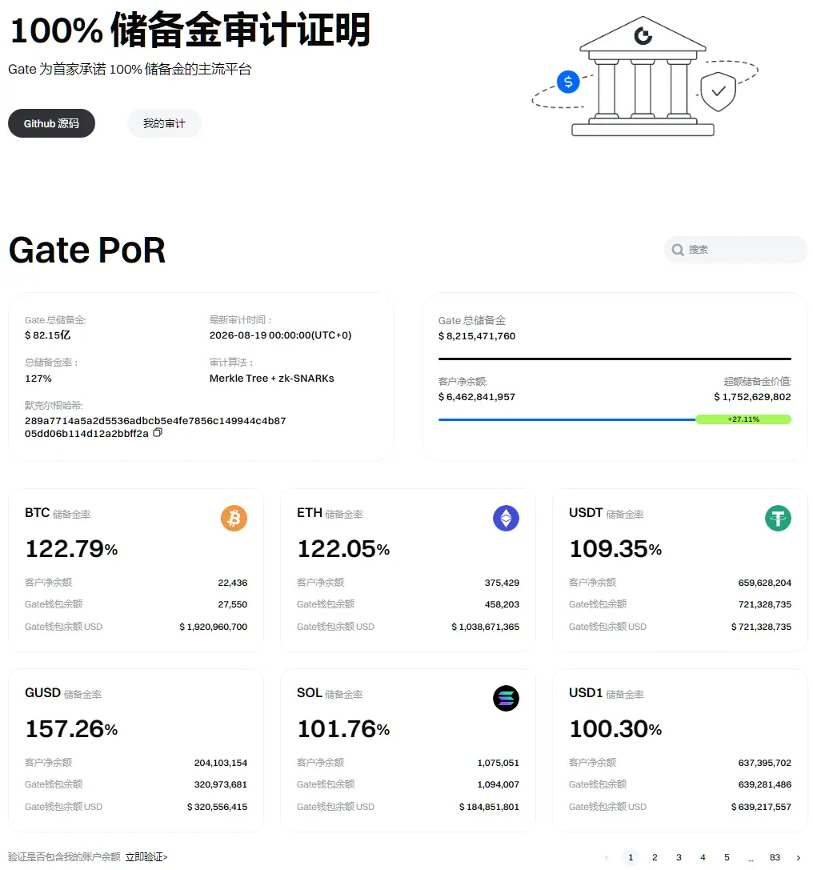This screenshot has width=813, height=870.
Task: Click the Tether USDT coin icon
Action: pyautogui.click(x=778, y=518)
